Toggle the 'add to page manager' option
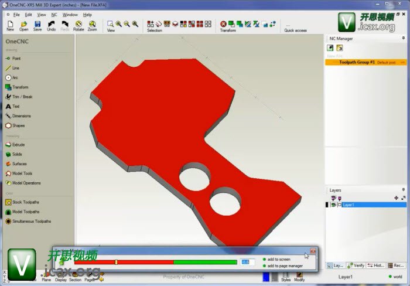This screenshot has width=410, height=286. click(283, 265)
